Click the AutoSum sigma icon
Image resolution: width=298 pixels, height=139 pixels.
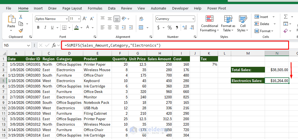click(x=286, y=17)
